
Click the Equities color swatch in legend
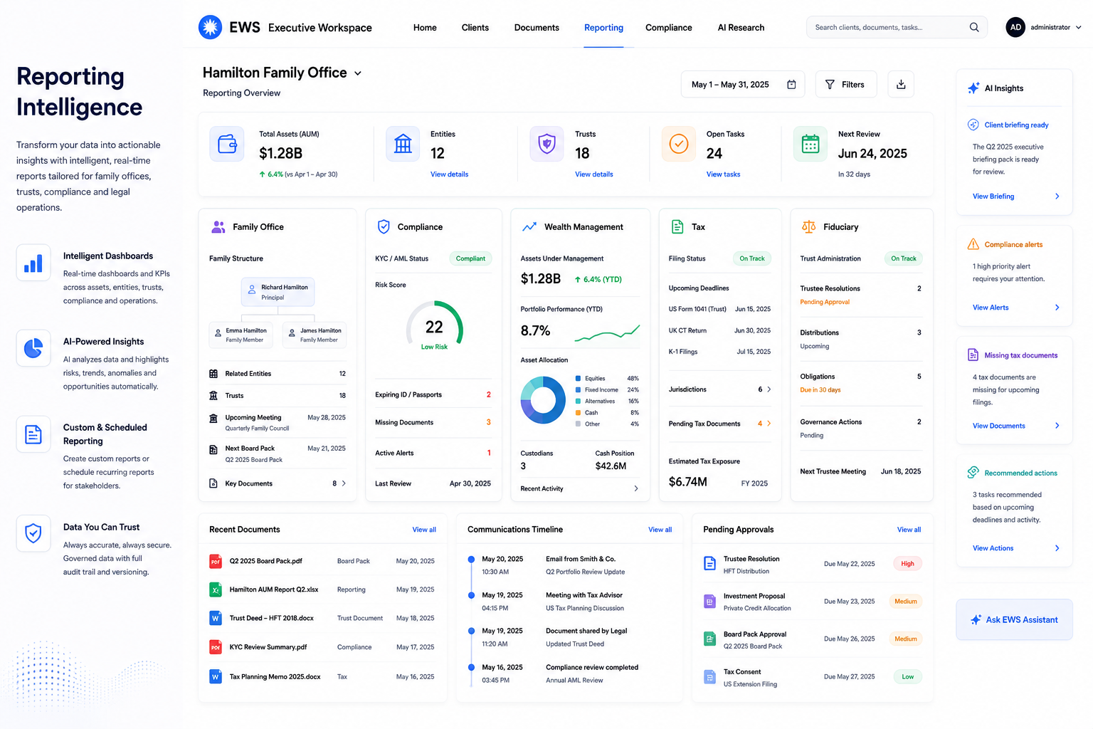tap(579, 379)
